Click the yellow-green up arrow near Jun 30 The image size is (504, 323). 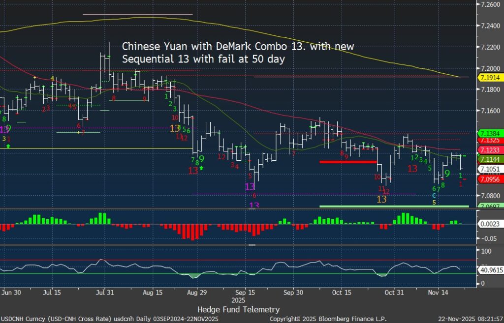(8, 146)
